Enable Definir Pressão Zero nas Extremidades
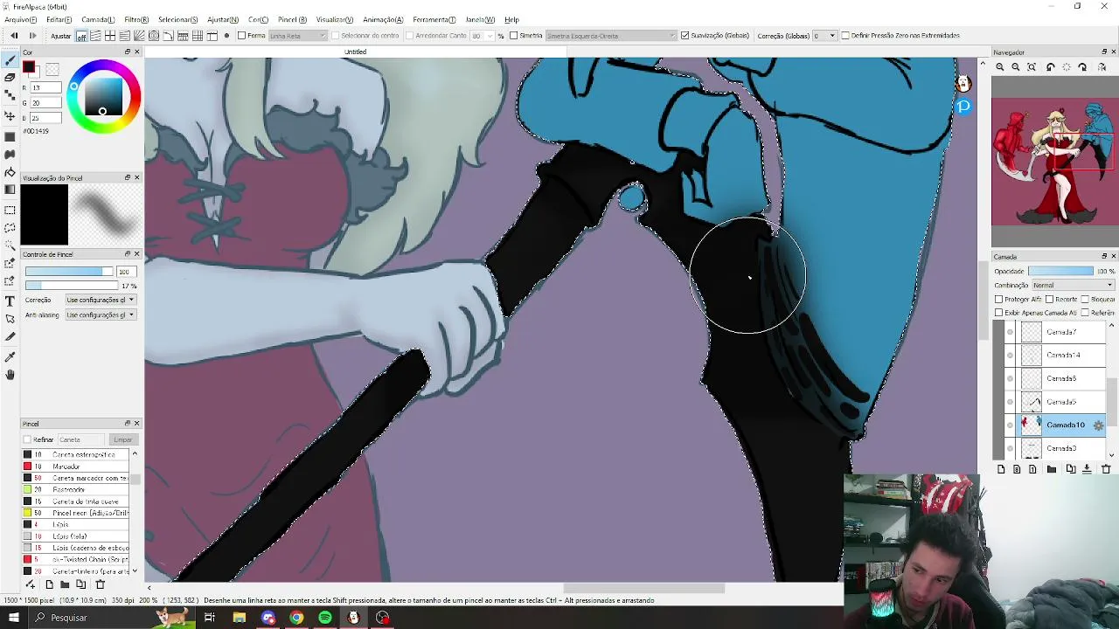This screenshot has width=1119, height=629. [x=844, y=36]
